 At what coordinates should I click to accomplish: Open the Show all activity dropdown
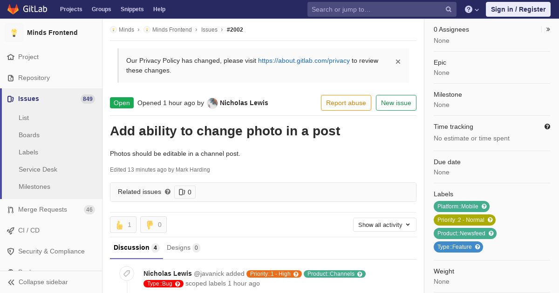[384, 225]
